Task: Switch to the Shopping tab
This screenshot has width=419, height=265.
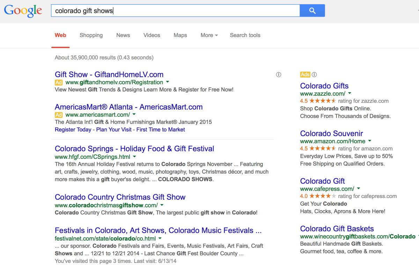Action: [91, 35]
